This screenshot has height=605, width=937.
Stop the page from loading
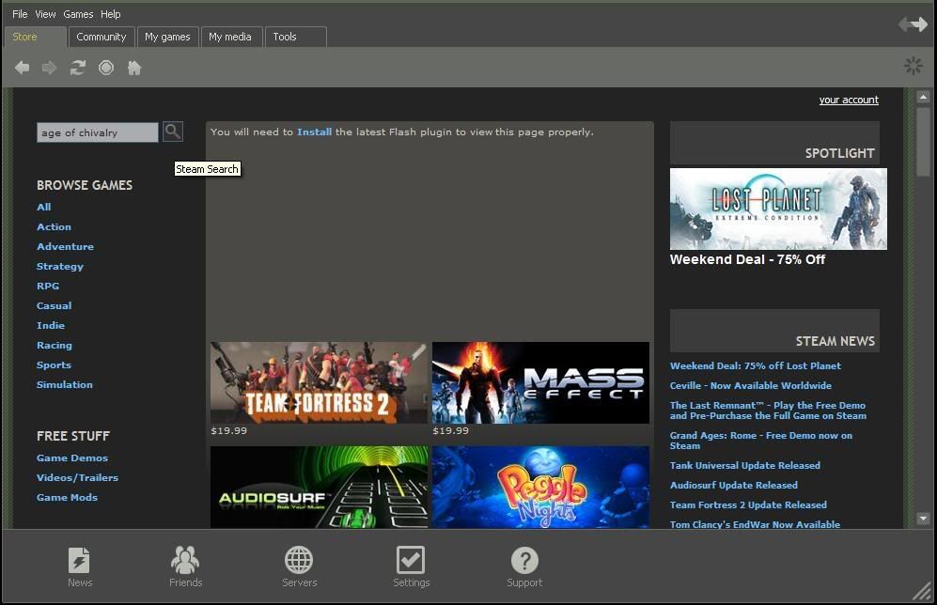point(106,68)
